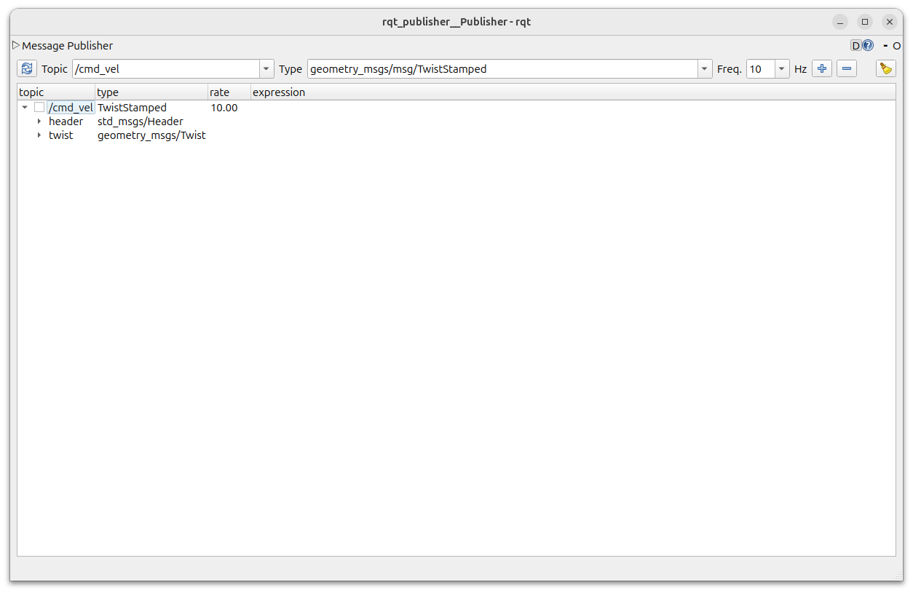Collapse the /cmd_vel tree row
The height and width of the screenshot is (593, 913).
[25, 108]
